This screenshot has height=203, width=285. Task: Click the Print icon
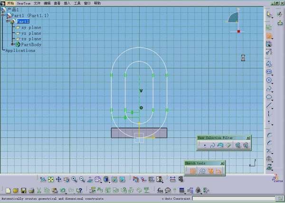[x=31, y=191]
